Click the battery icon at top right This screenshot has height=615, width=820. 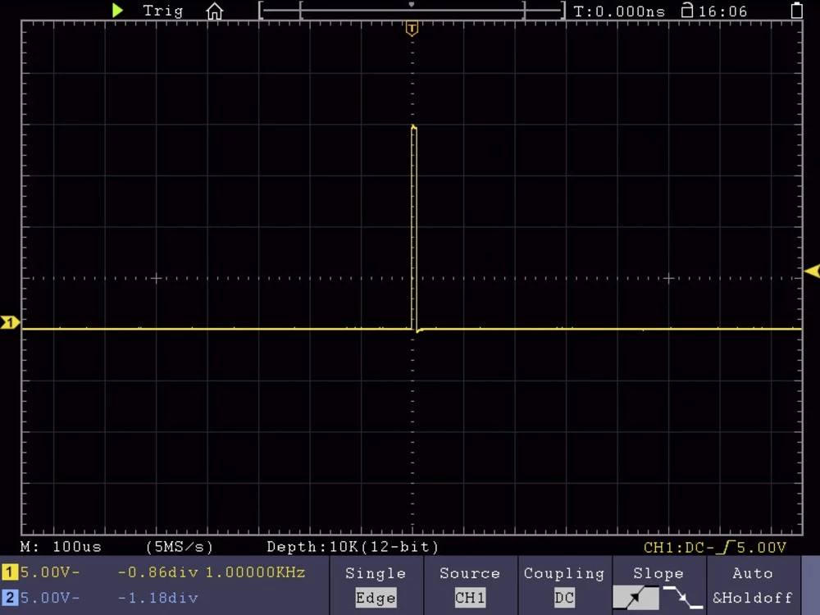(797, 11)
